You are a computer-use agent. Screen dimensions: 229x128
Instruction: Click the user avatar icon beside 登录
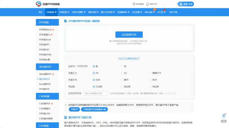point(181,4)
